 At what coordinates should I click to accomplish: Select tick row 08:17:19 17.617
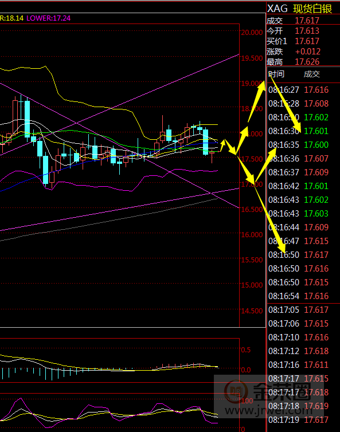303,420
